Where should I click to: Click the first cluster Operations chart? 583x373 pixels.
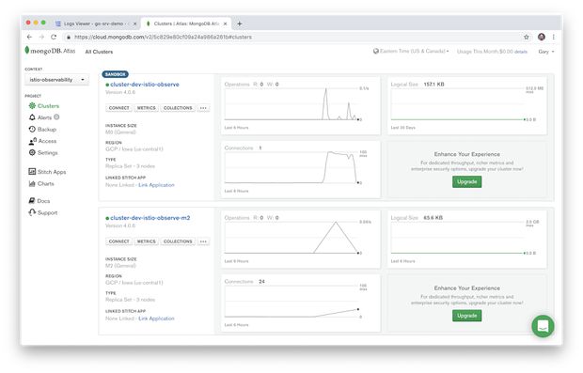[300, 106]
